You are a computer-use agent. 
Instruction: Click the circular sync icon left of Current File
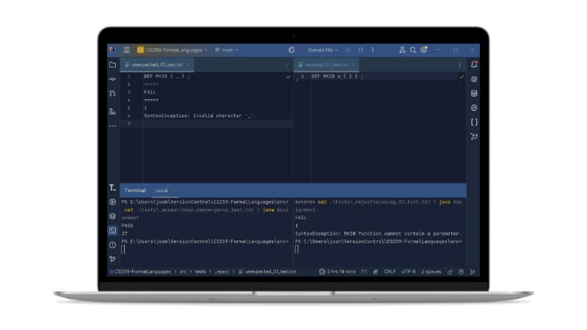291,50
